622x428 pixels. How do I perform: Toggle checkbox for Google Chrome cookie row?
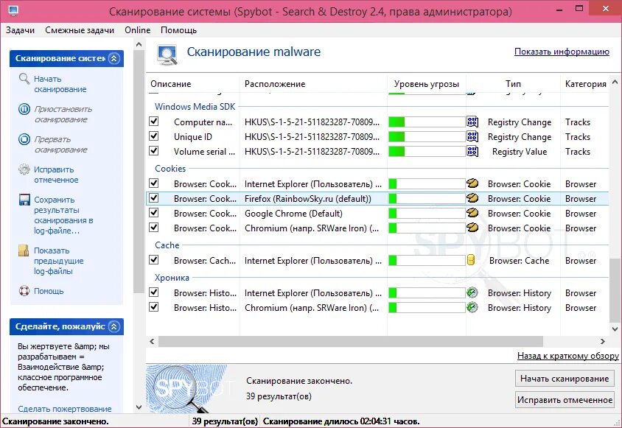tap(154, 213)
